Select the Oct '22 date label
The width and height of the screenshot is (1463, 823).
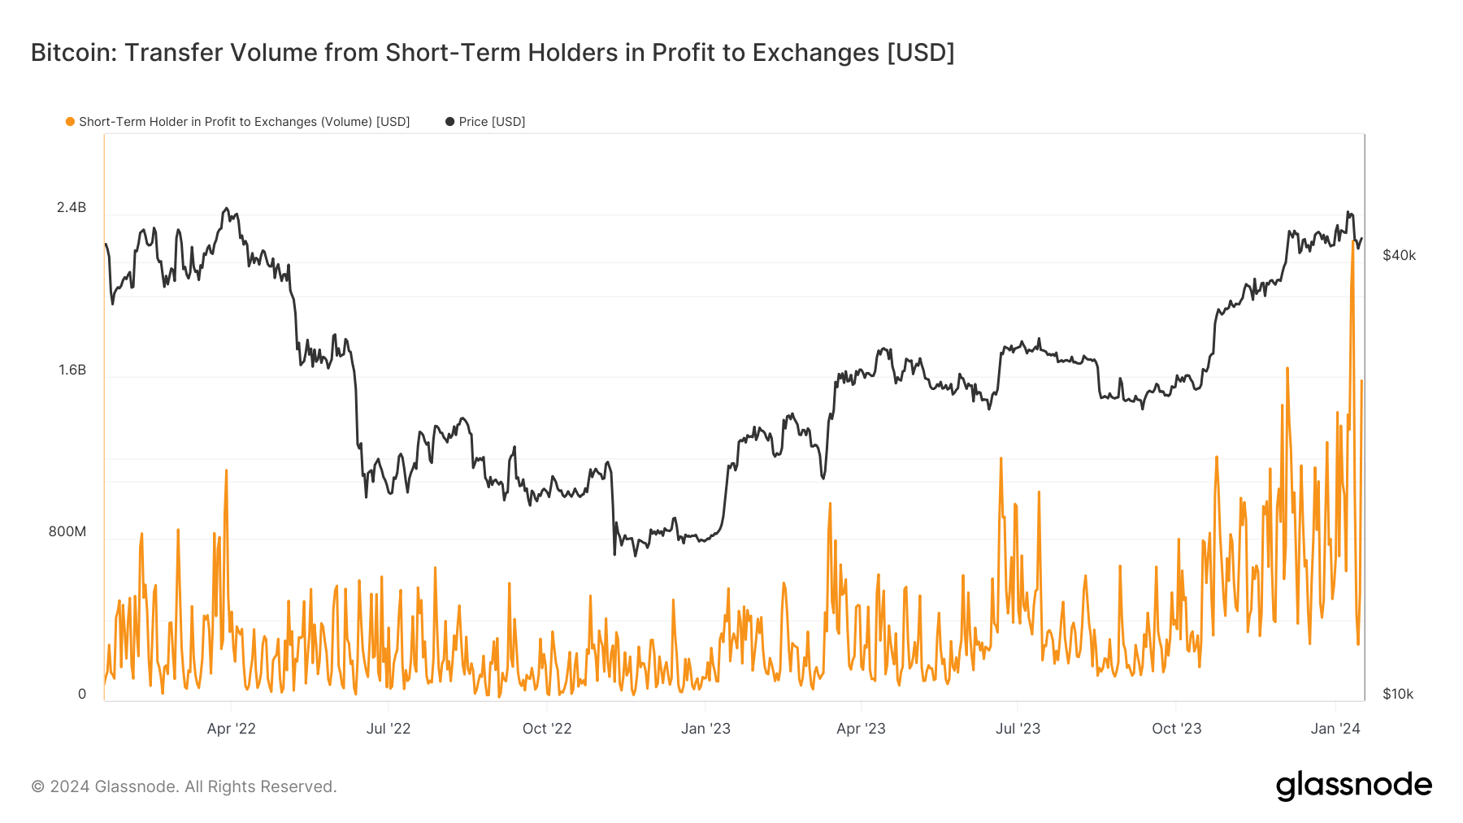click(x=547, y=729)
